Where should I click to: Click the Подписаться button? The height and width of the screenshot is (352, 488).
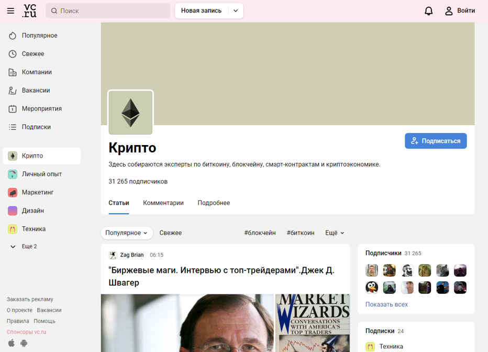pyautogui.click(x=436, y=141)
